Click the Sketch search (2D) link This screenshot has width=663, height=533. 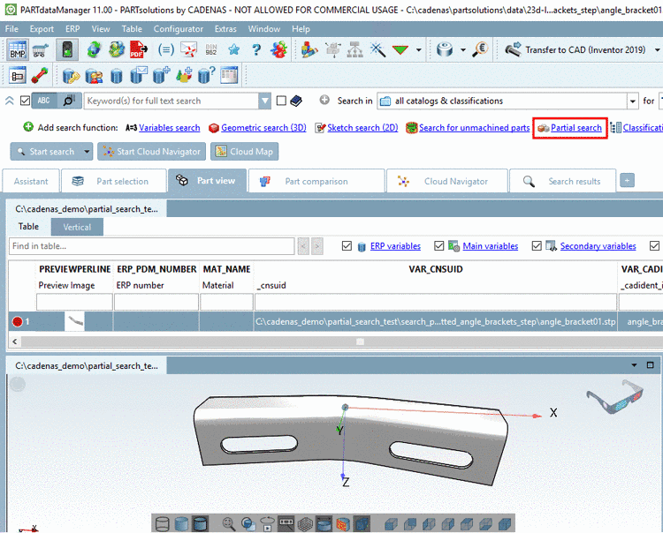click(x=362, y=127)
